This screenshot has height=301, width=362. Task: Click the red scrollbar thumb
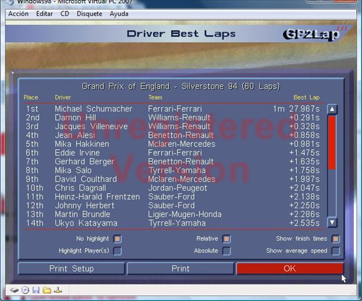click(x=332, y=142)
